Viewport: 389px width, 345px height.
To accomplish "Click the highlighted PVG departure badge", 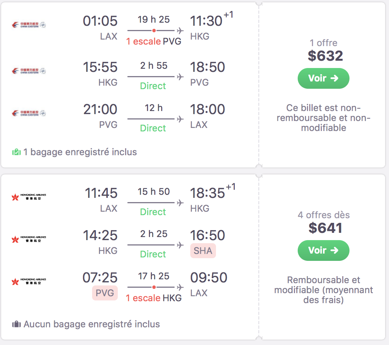I will pos(105,293).
